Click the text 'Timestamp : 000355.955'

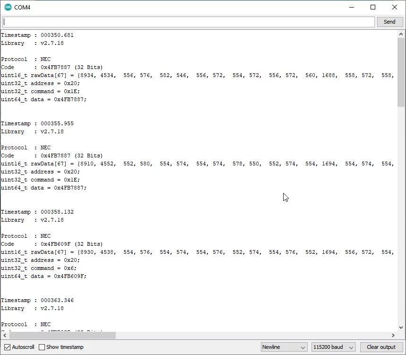(37, 123)
